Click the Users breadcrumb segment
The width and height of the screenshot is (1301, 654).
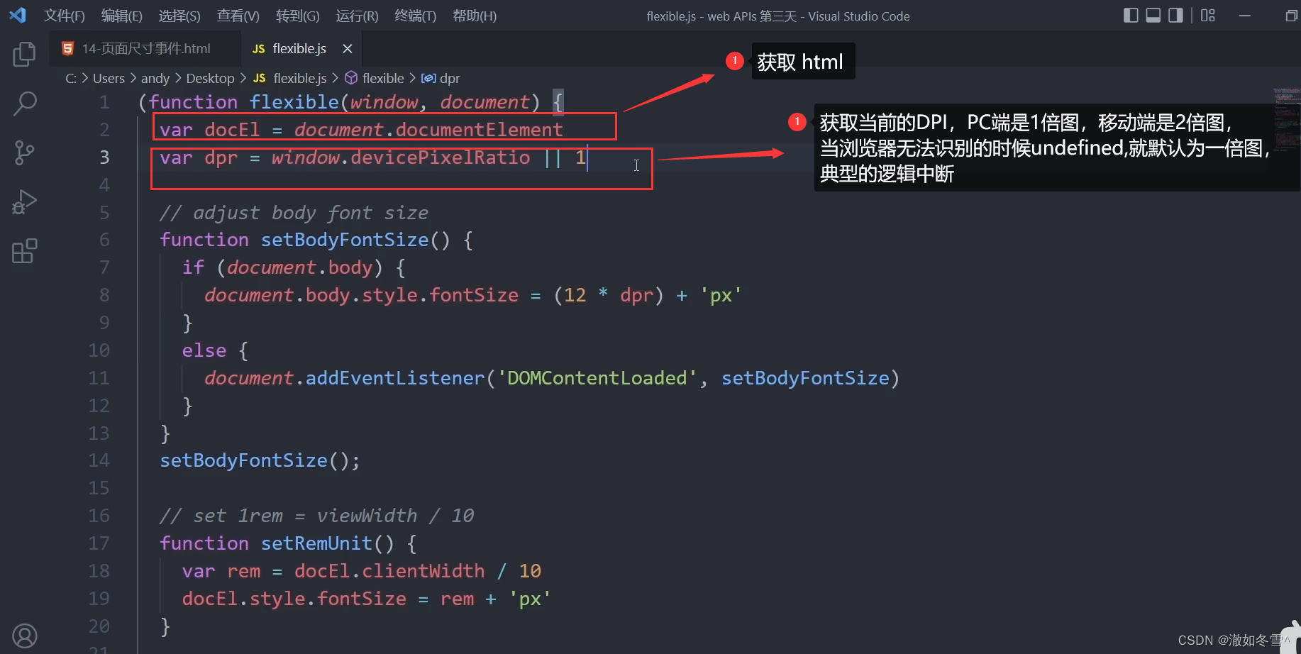[109, 78]
